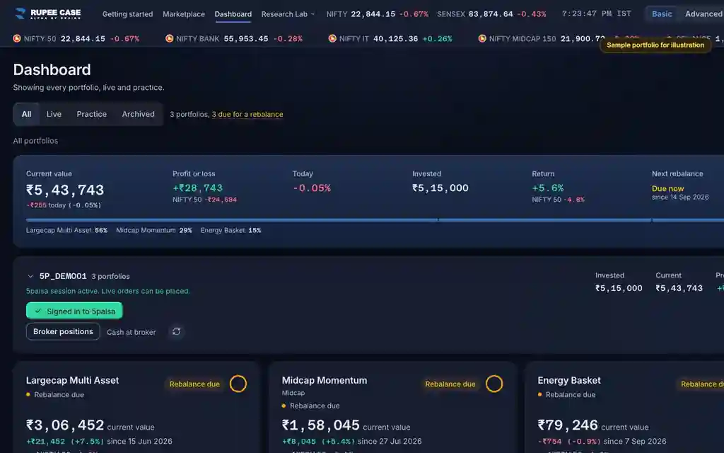
Task: Click the Cash at broker link
Action: [131, 332]
